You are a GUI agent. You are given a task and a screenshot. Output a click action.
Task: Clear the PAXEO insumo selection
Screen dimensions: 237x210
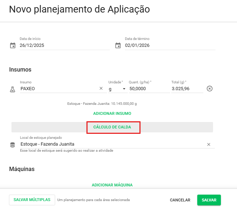101,88
